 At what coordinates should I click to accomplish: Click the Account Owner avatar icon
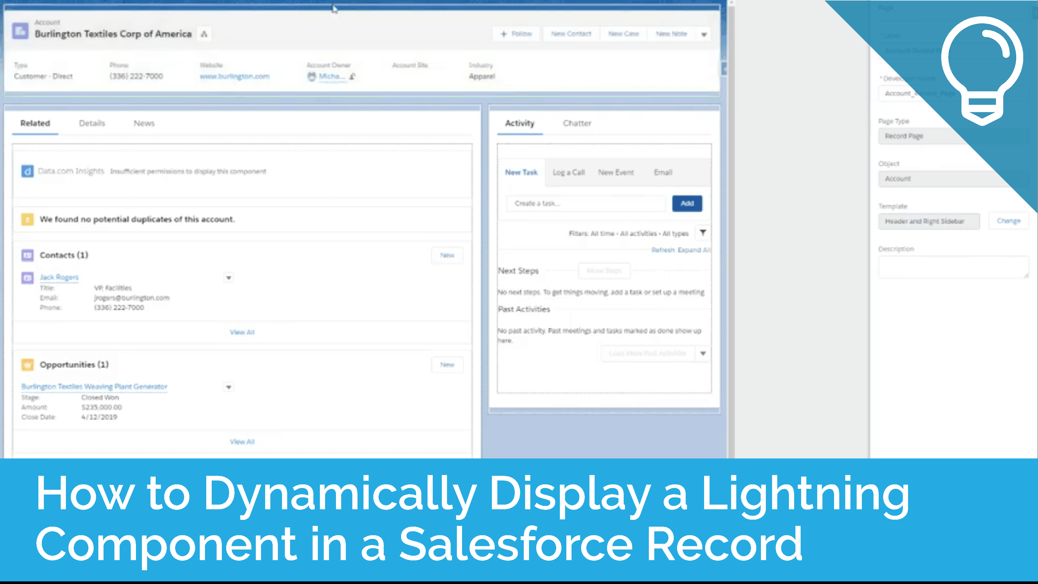[x=312, y=76]
